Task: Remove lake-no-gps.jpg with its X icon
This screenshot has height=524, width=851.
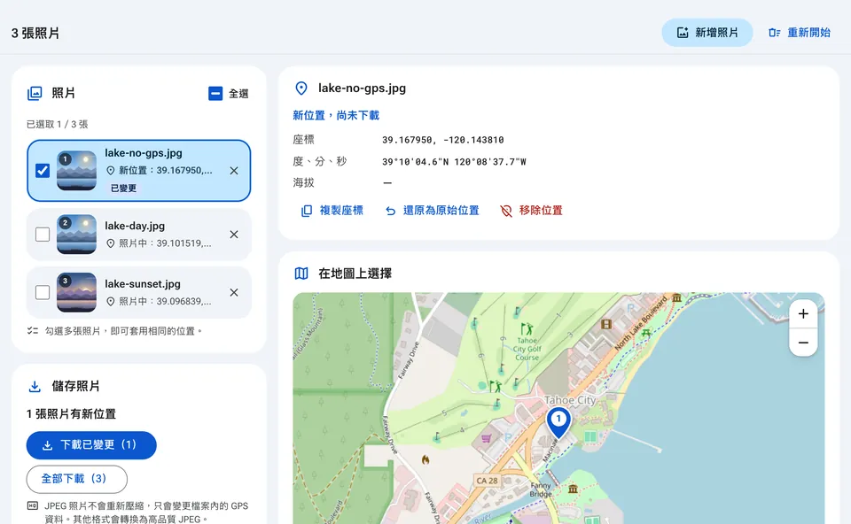Action: pos(234,171)
